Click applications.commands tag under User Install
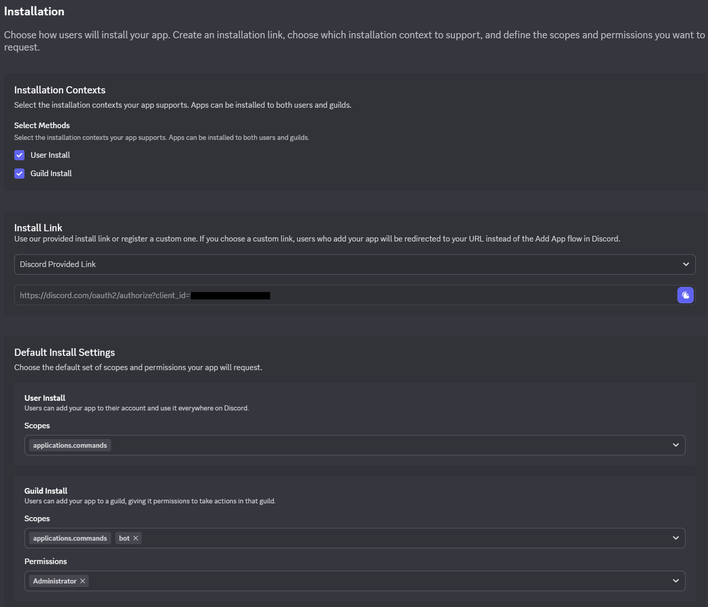The image size is (708, 607). [70, 445]
